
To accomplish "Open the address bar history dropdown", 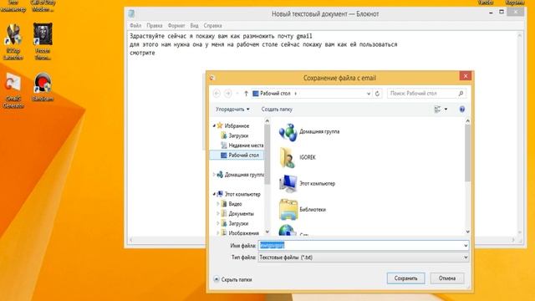I will click(x=369, y=94).
